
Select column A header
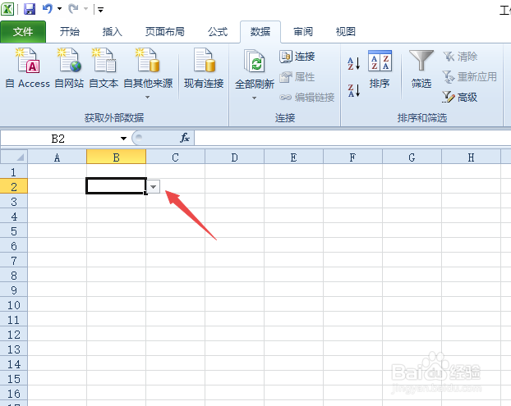(x=57, y=157)
